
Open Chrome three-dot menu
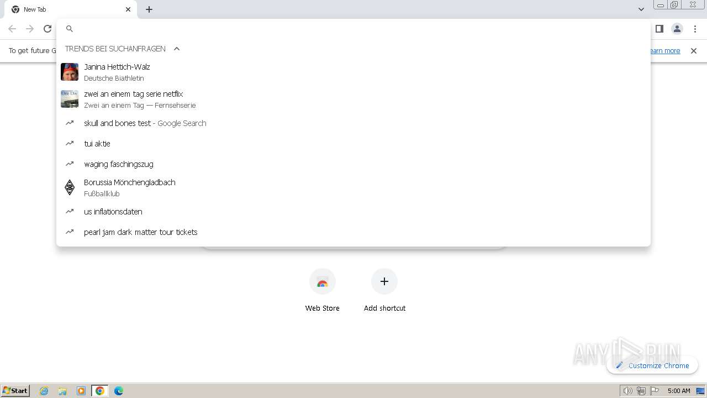(x=695, y=29)
